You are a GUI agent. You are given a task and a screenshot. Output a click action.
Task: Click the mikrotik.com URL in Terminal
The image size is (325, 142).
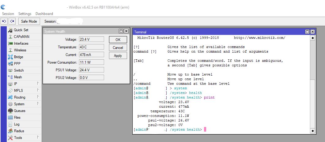pyautogui.click(x=259, y=38)
